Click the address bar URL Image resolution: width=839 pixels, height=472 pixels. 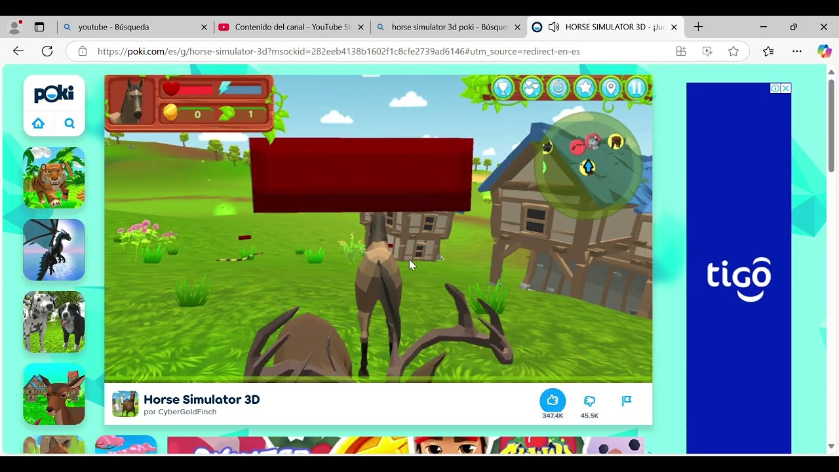tap(339, 51)
